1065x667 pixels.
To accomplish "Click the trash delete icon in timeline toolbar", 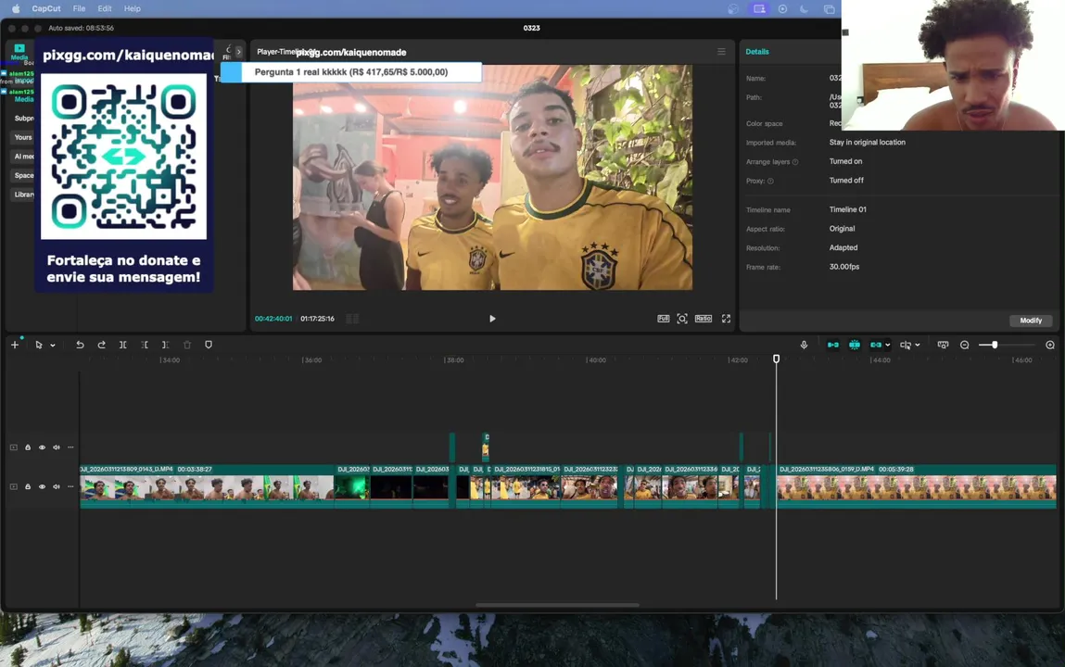I will point(187,345).
